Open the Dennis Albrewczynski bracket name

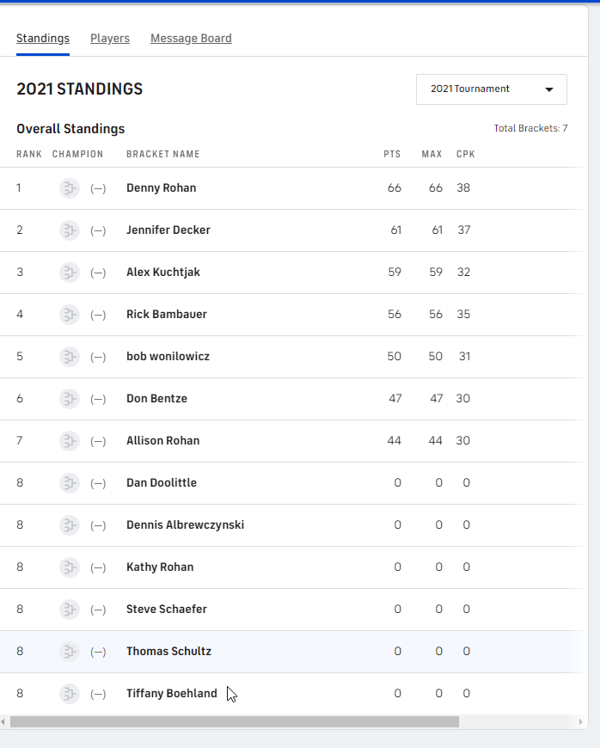185,525
